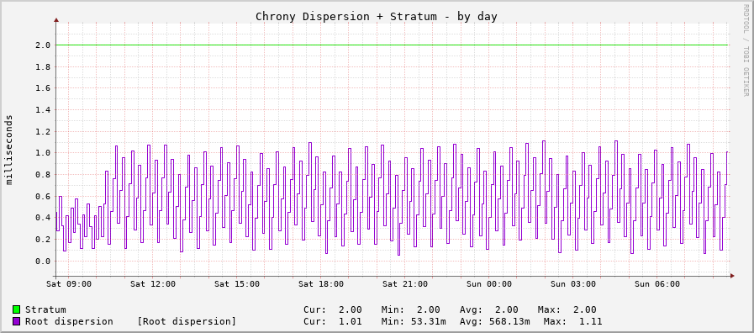Click Stratum 'Min: 2.00' value
The height and width of the screenshot is (333, 754).
[411, 309]
